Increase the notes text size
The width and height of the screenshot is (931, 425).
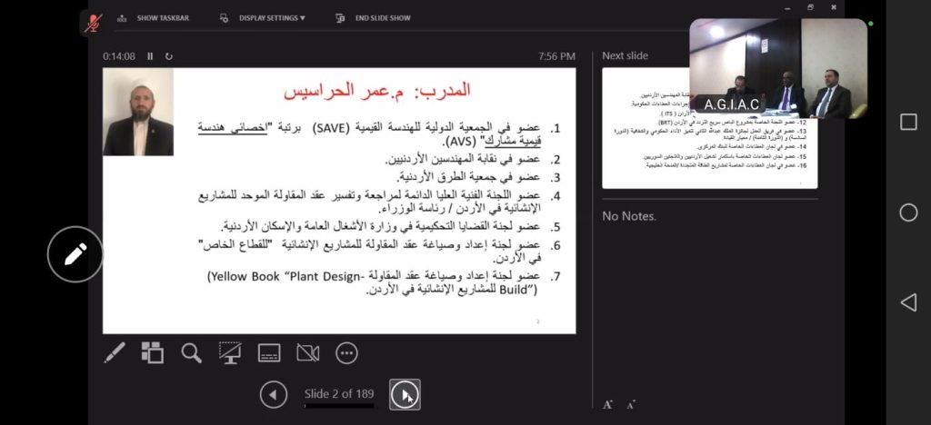point(607,404)
